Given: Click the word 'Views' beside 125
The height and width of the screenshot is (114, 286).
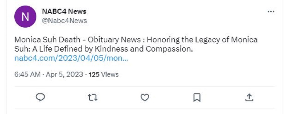Looking at the screenshot, I should click(x=110, y=74).
